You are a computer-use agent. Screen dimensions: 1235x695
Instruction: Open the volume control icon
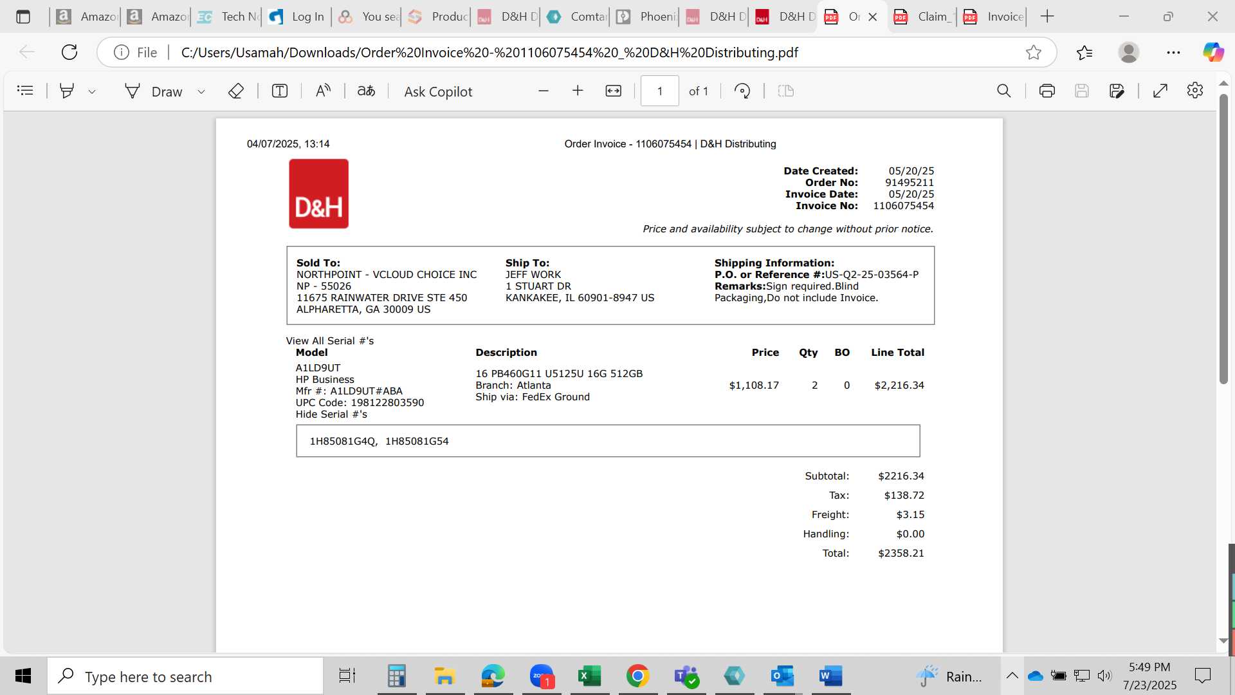(1104, 676)
